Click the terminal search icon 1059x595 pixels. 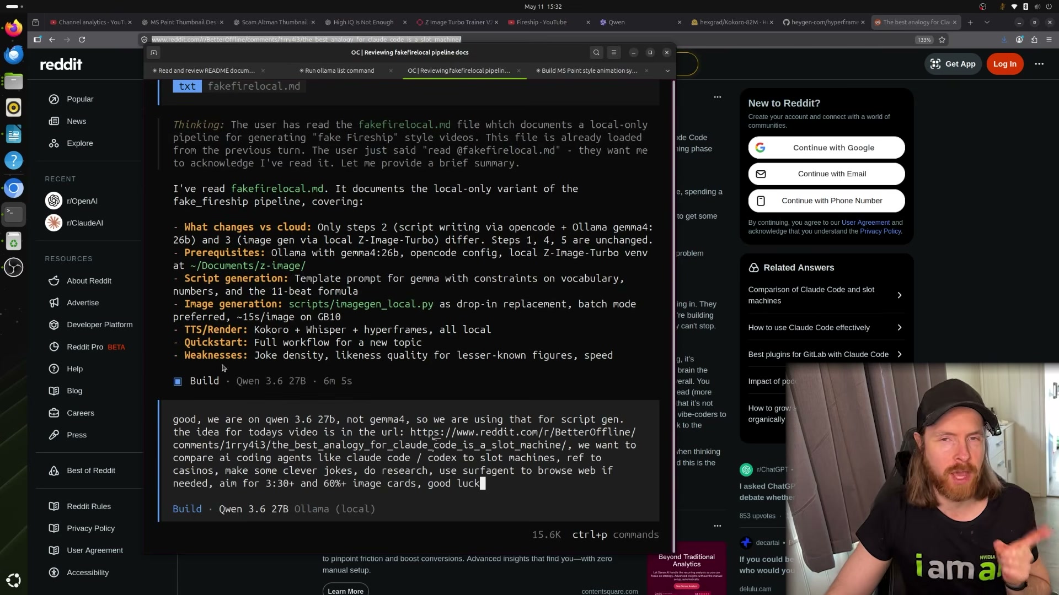pyautogui.click(x=596, y=52)
